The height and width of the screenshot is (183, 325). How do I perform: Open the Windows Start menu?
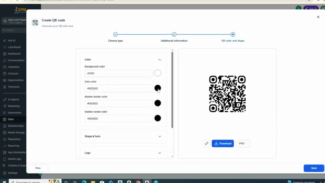click(x=4, y=182)
